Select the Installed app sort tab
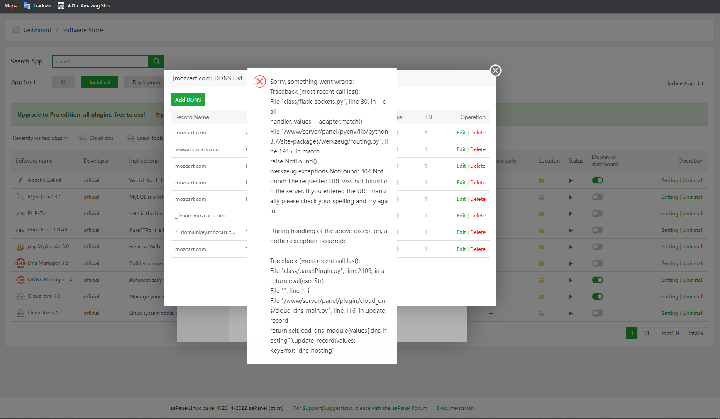The height and width of the screenshot is (419, 720). [100, 82]
